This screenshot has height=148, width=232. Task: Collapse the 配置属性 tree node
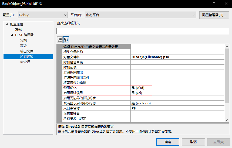7,24
